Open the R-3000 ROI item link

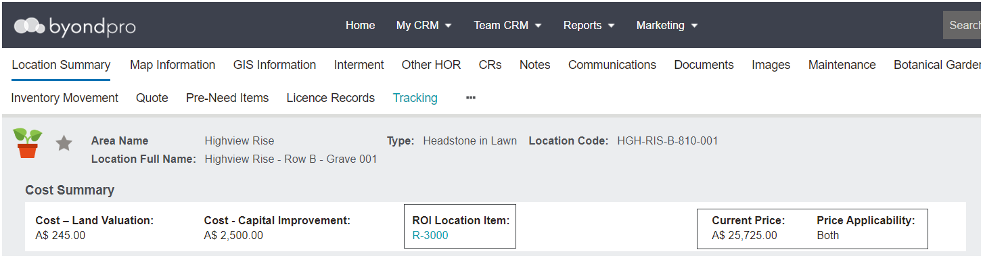(x=430, y=236)
